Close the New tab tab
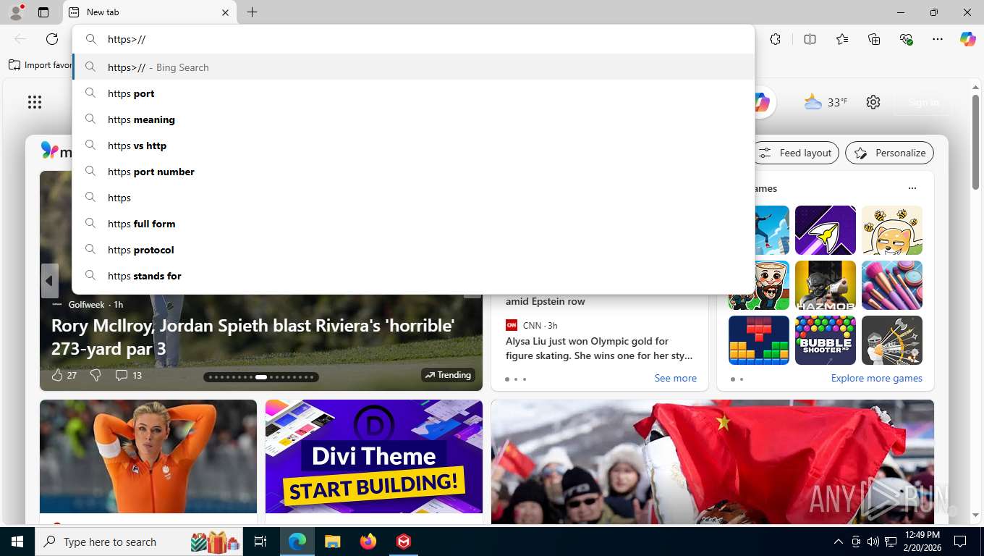The image size is (984, 556). (225, 12)
